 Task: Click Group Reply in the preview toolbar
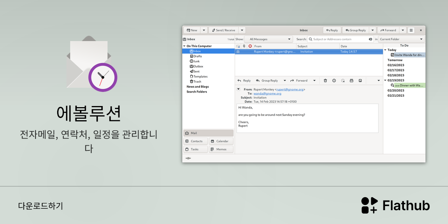pos(267,81)
